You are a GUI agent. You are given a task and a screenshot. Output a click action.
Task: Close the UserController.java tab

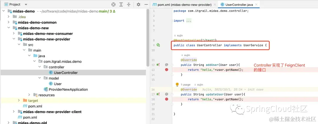256,4
